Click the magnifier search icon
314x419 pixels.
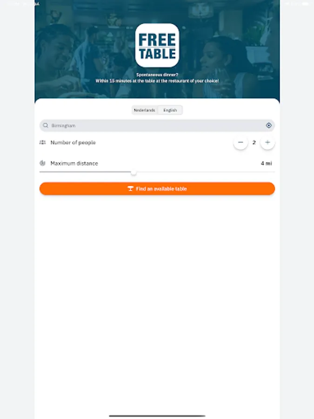pos(46,125)
